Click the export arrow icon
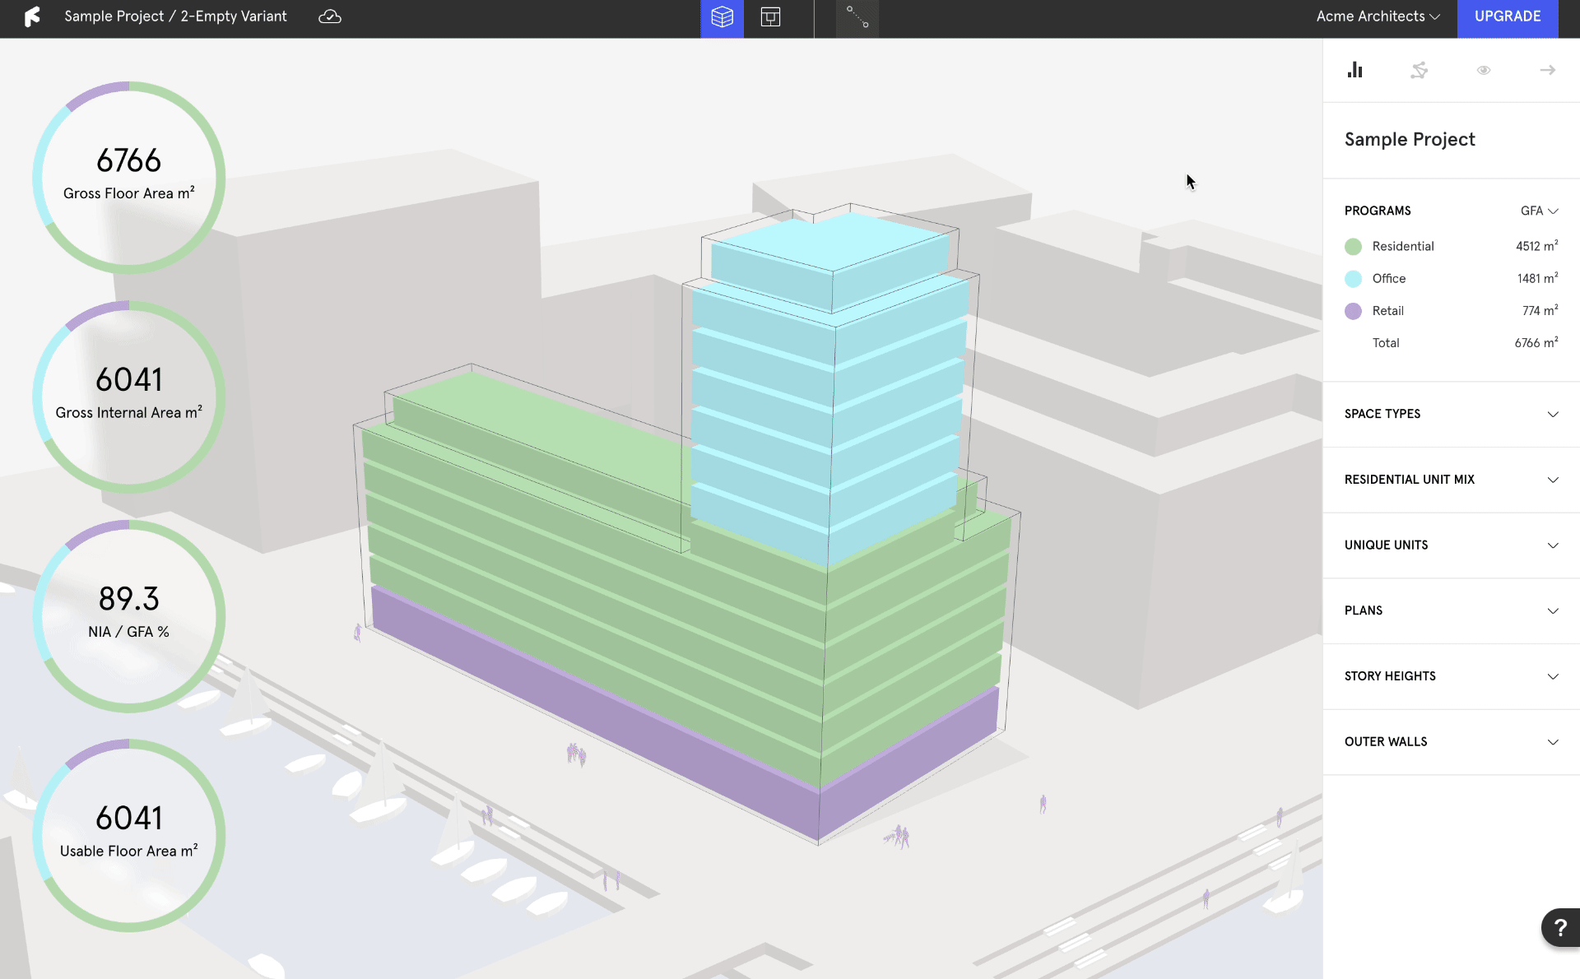The image size is (1580, 979). [1547, 70]
